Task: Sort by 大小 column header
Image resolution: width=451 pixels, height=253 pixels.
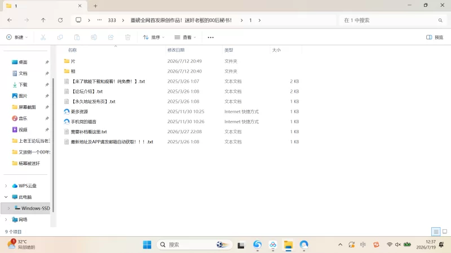Action: coord(276,50)
